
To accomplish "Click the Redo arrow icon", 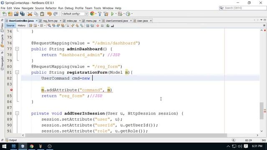I will click(55, 14).
